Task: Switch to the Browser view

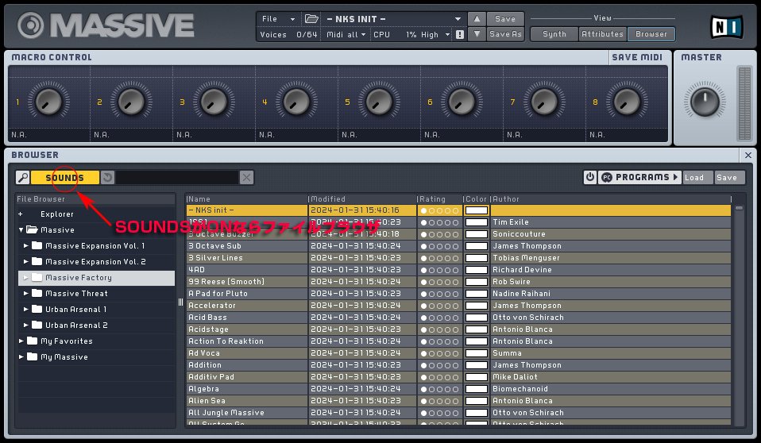Action: coord(651,34)
